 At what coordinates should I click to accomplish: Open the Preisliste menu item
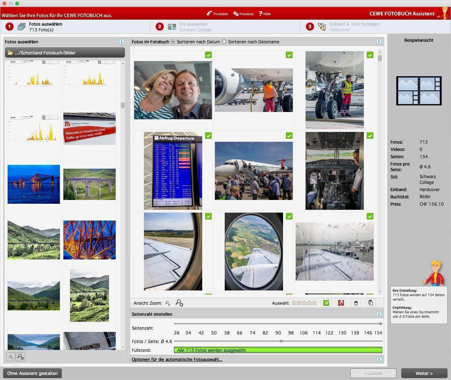pyautogui.click(x=243, y=14)
